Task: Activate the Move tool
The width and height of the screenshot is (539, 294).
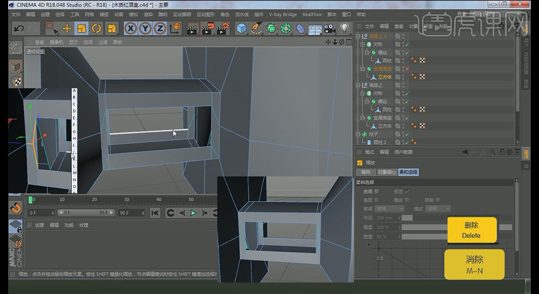Action: (66, 28)
